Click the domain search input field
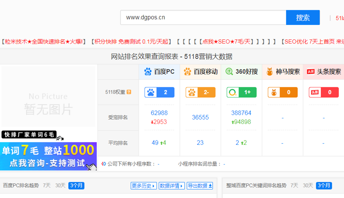Image resolution: width=344 pixels, height=198 pixels. 203,18
